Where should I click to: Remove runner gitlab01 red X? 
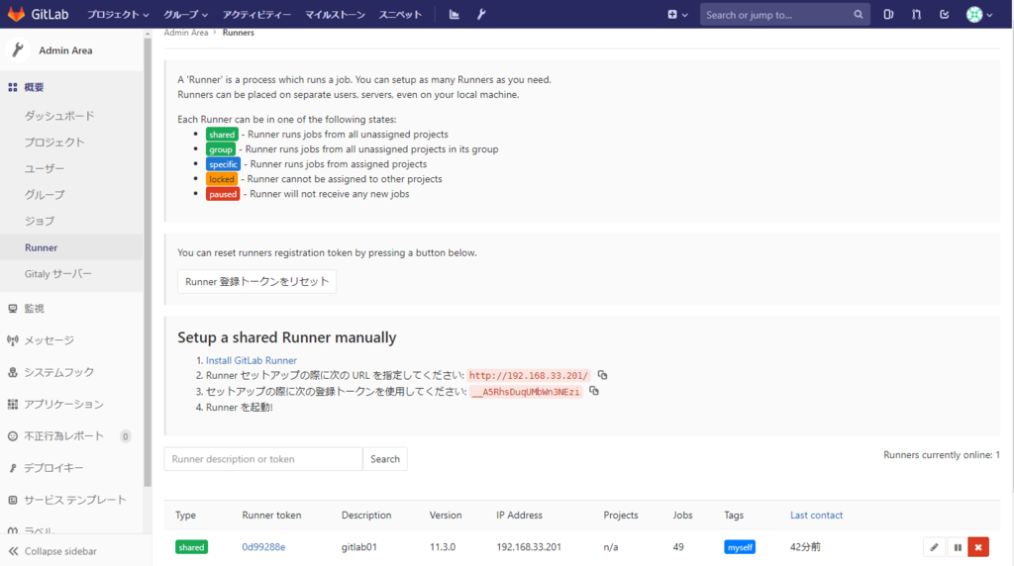click(x=978, y=547)
